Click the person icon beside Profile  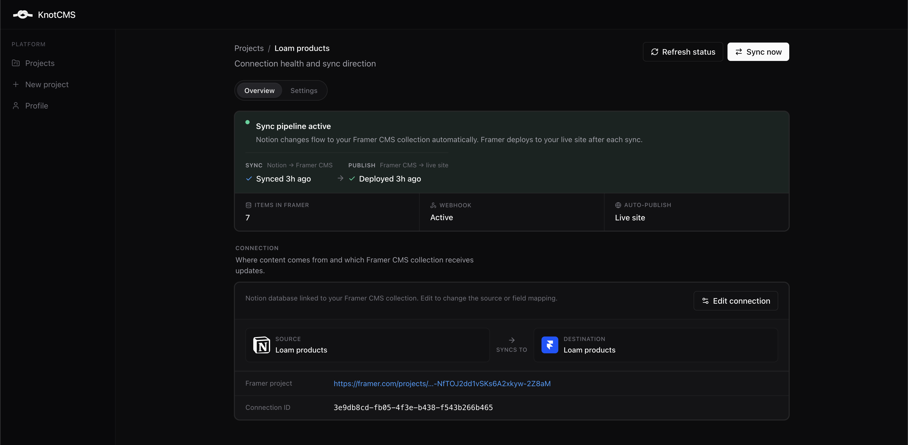(x=16, y=106)
